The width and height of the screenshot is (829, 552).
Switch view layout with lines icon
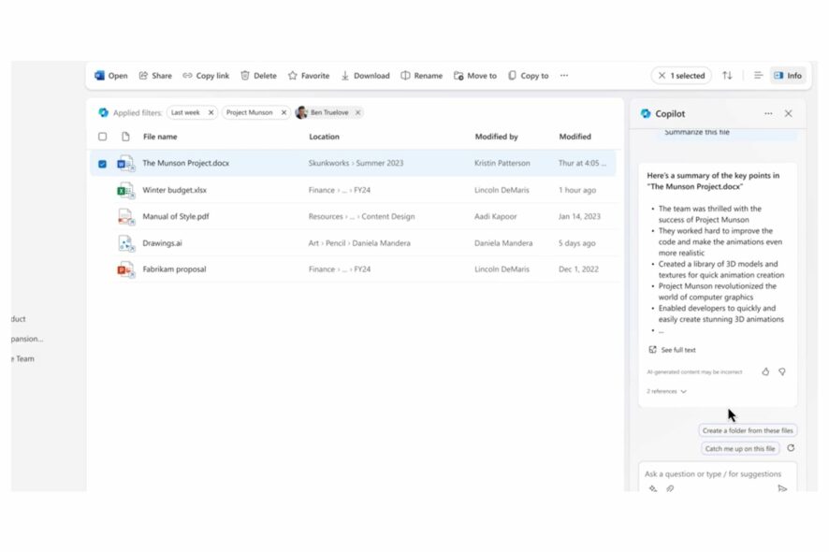point(758,76)
